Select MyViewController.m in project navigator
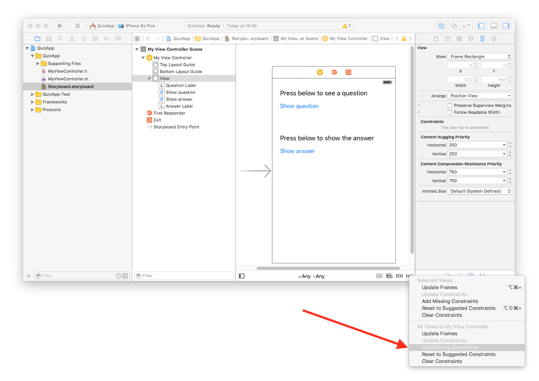539x381 pixels. [68, 79]
